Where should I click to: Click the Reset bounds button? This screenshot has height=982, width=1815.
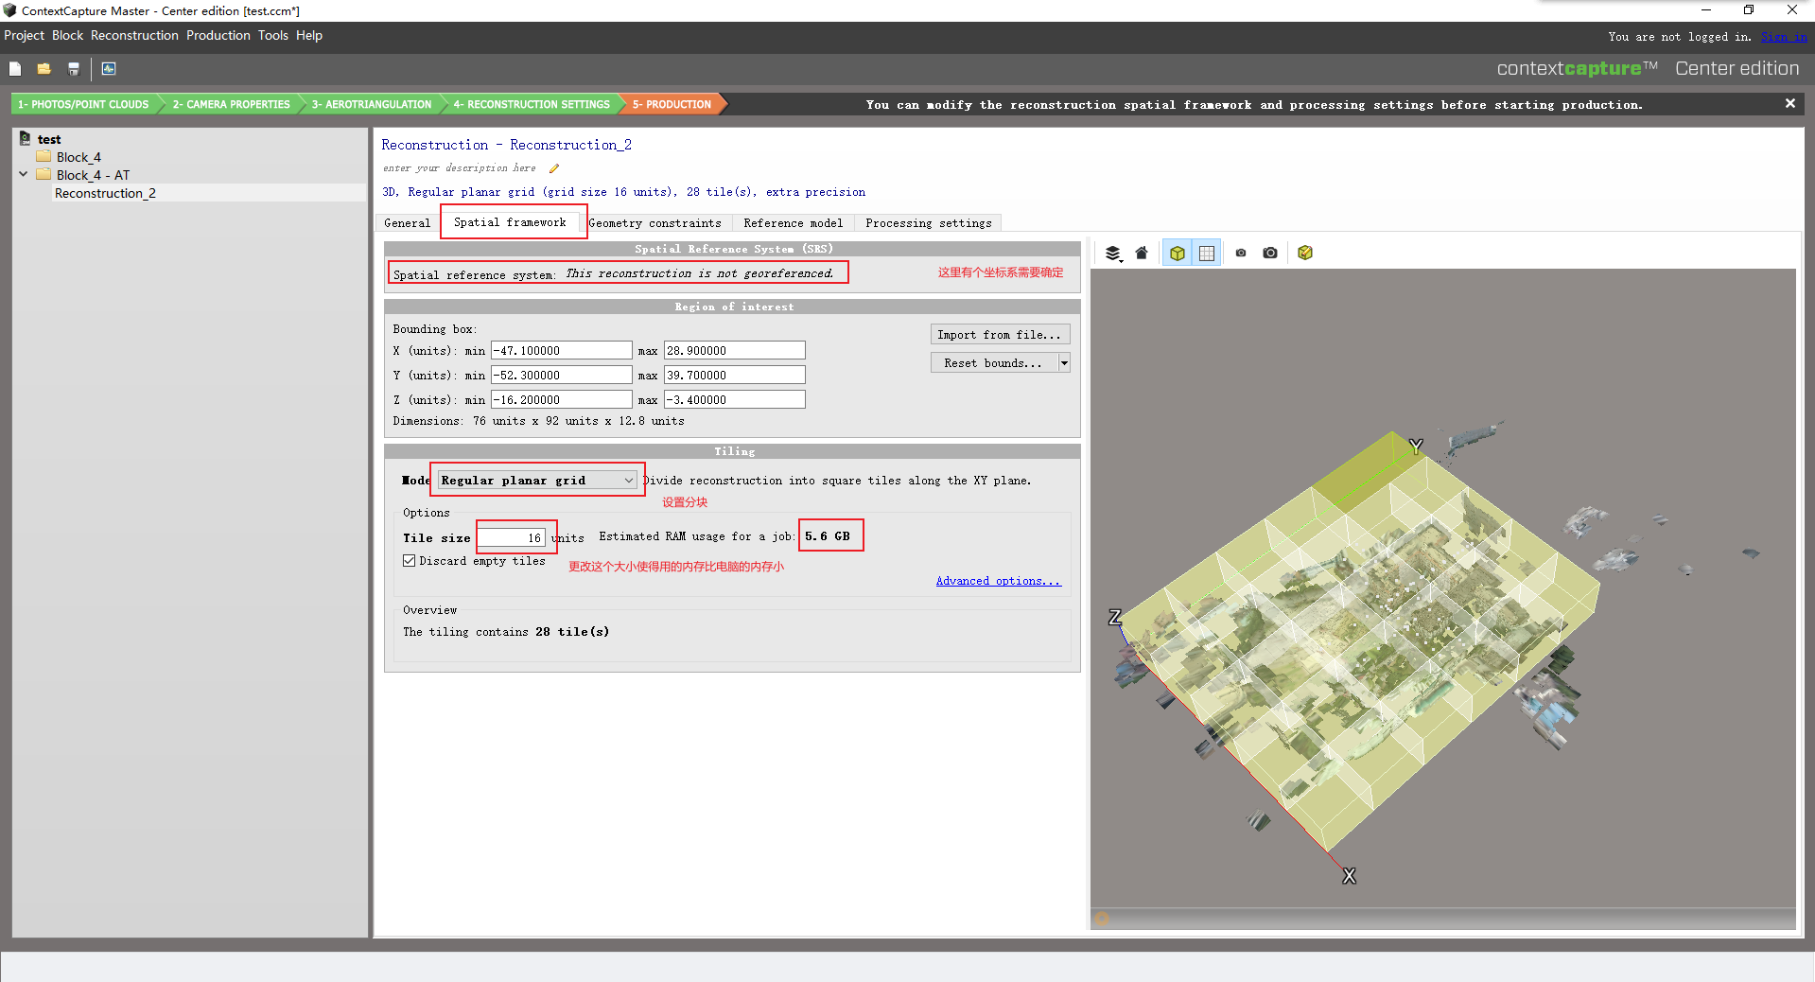[993, 363]
